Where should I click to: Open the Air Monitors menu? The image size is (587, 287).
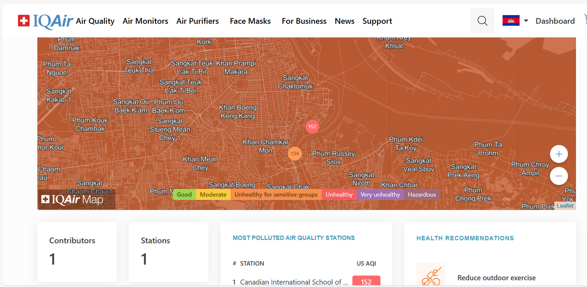pyautogui.click(x=145, y=21)
